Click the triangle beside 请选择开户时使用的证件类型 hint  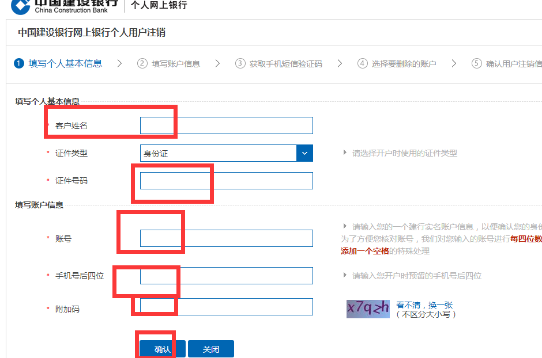coord(345,153)
